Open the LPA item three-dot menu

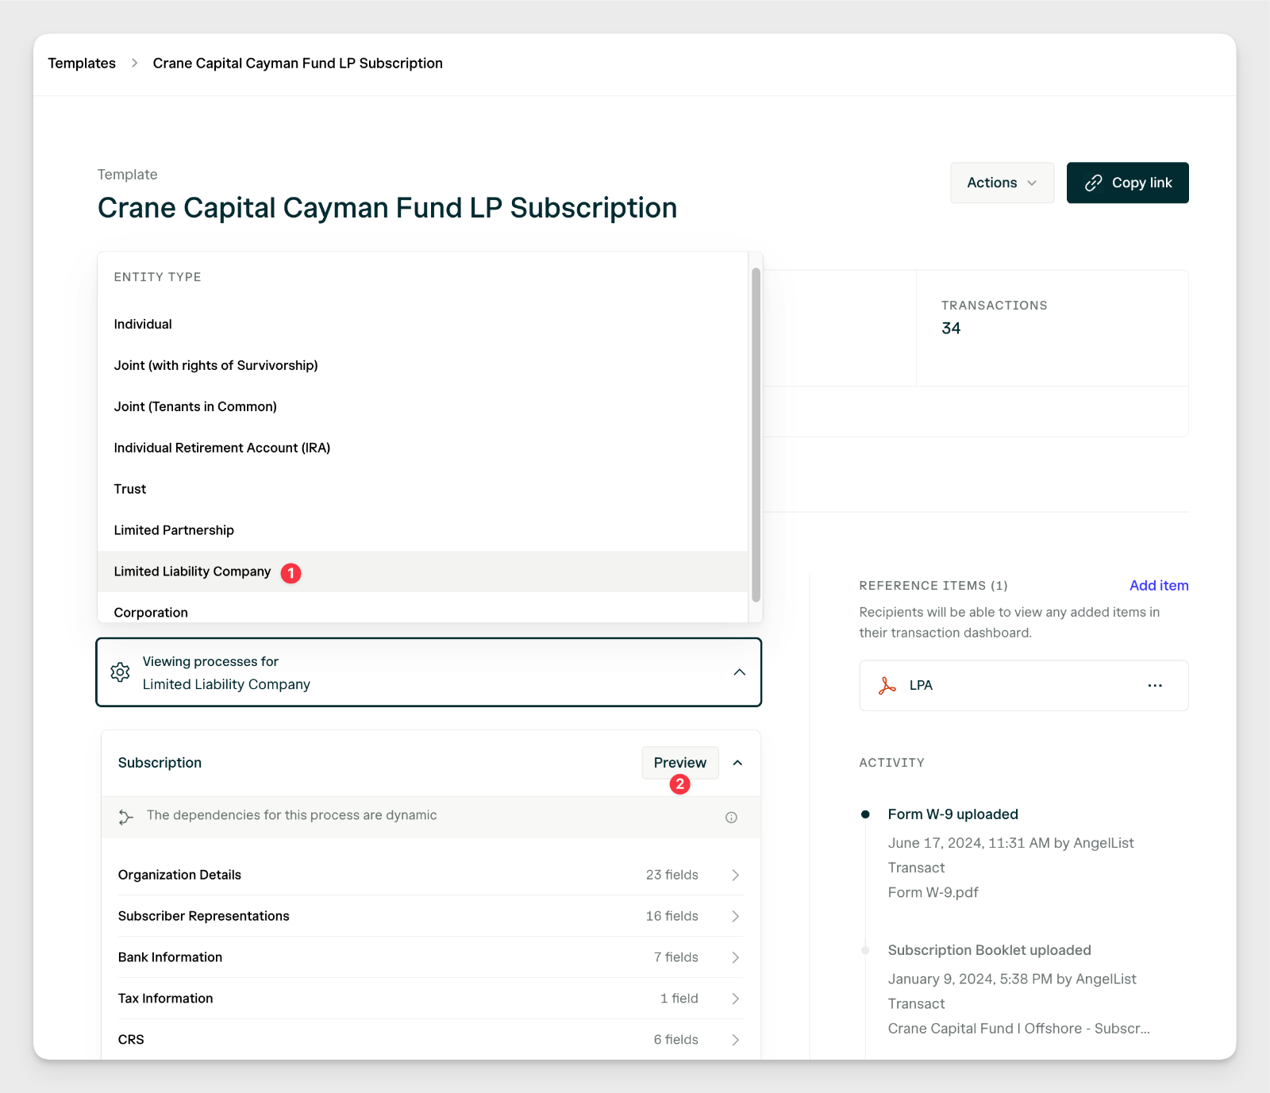pos(1155,686)
